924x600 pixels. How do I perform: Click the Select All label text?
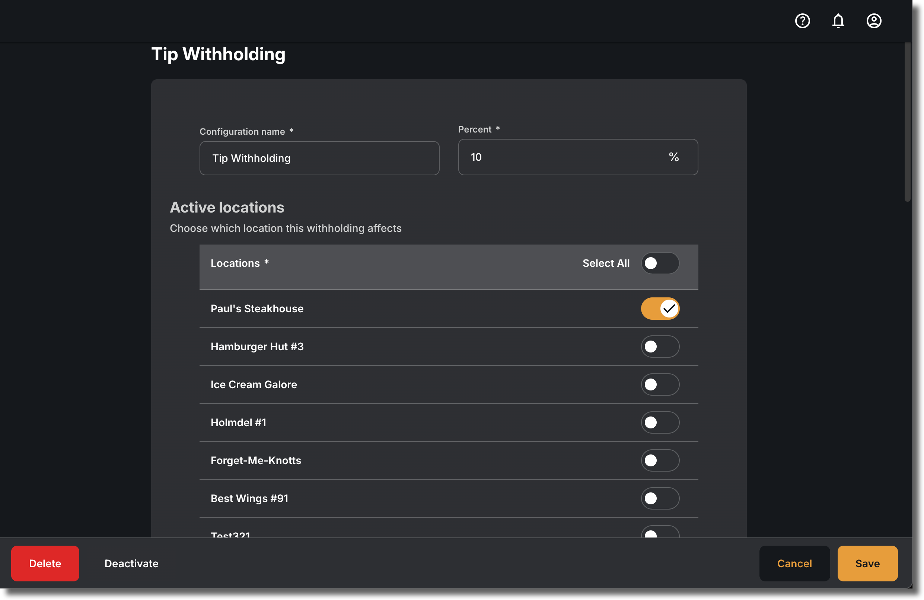[x=606, y=263]
